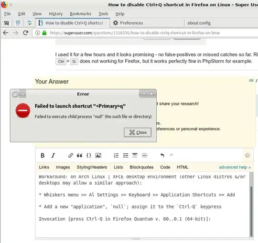
Task: Open the Styling/Headers help tab
Action: click(x=92, y=167)
